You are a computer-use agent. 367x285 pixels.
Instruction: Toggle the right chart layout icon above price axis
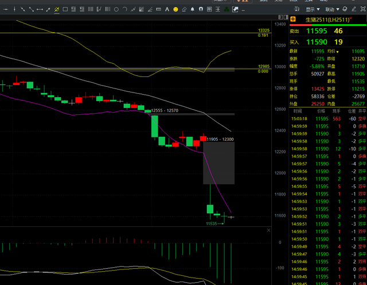[286, 17]
